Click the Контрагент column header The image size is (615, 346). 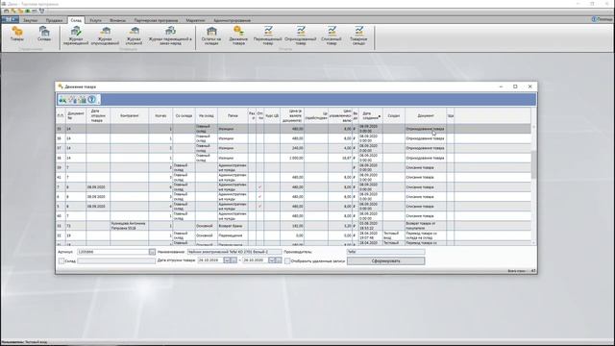[x=130, y=115]
